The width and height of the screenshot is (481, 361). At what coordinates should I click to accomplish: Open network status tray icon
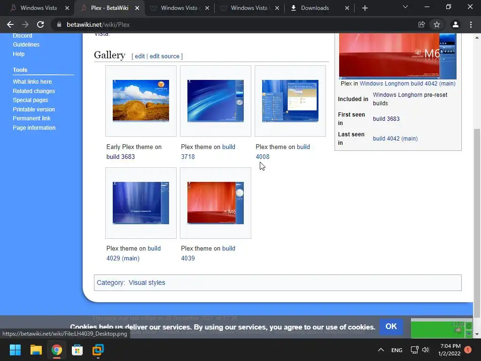click(x=414, y=350)
